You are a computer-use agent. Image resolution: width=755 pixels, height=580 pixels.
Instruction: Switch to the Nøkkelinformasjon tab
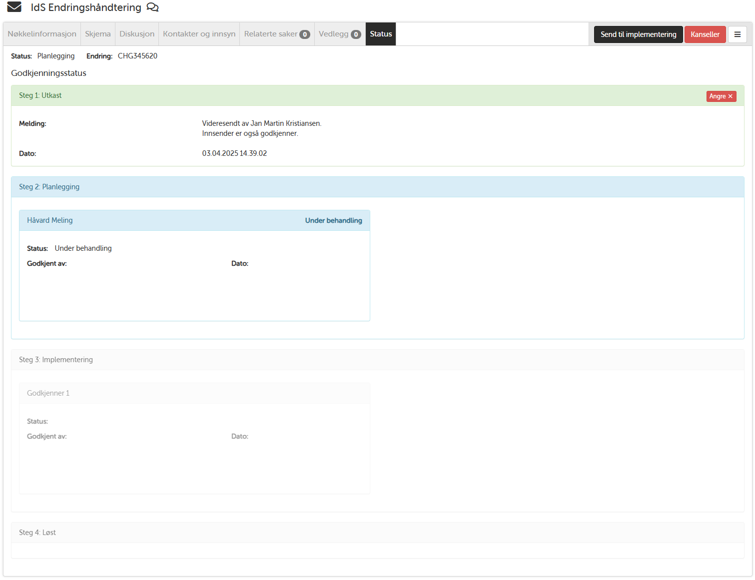[42, 34]
